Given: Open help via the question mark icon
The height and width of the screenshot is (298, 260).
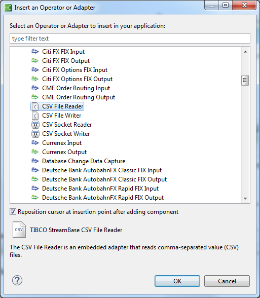Looking at the screenshot, I should [x=17, y=280].
